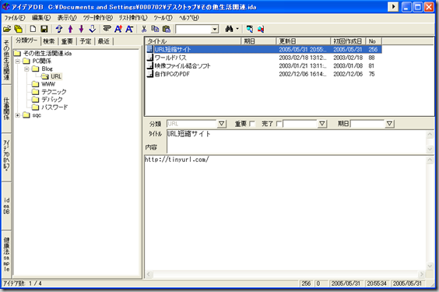439x292 pixels.
Task: Click the red and blue window icon
Action: click(261, 29)
